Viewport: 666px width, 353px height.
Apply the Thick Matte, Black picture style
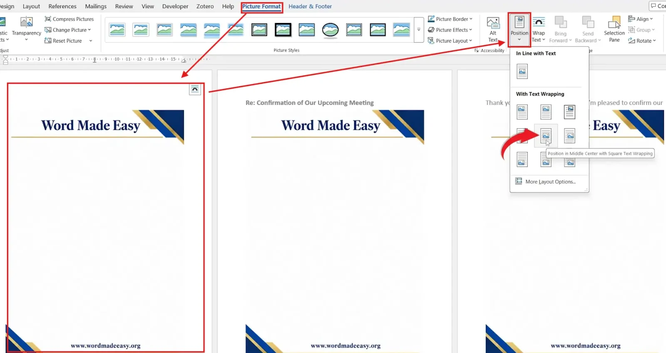coord(283,30)
